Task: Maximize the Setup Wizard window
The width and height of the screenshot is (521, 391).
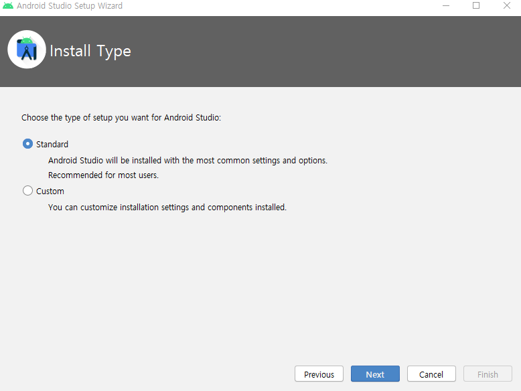Action: point(476,5)
